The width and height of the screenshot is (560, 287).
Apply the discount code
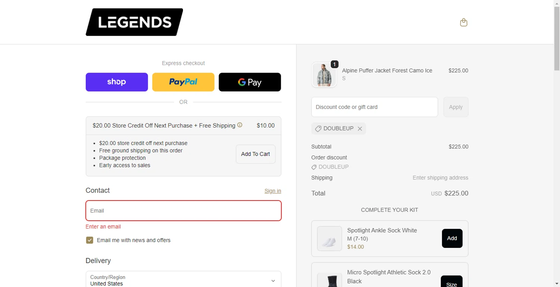(455, 107)
